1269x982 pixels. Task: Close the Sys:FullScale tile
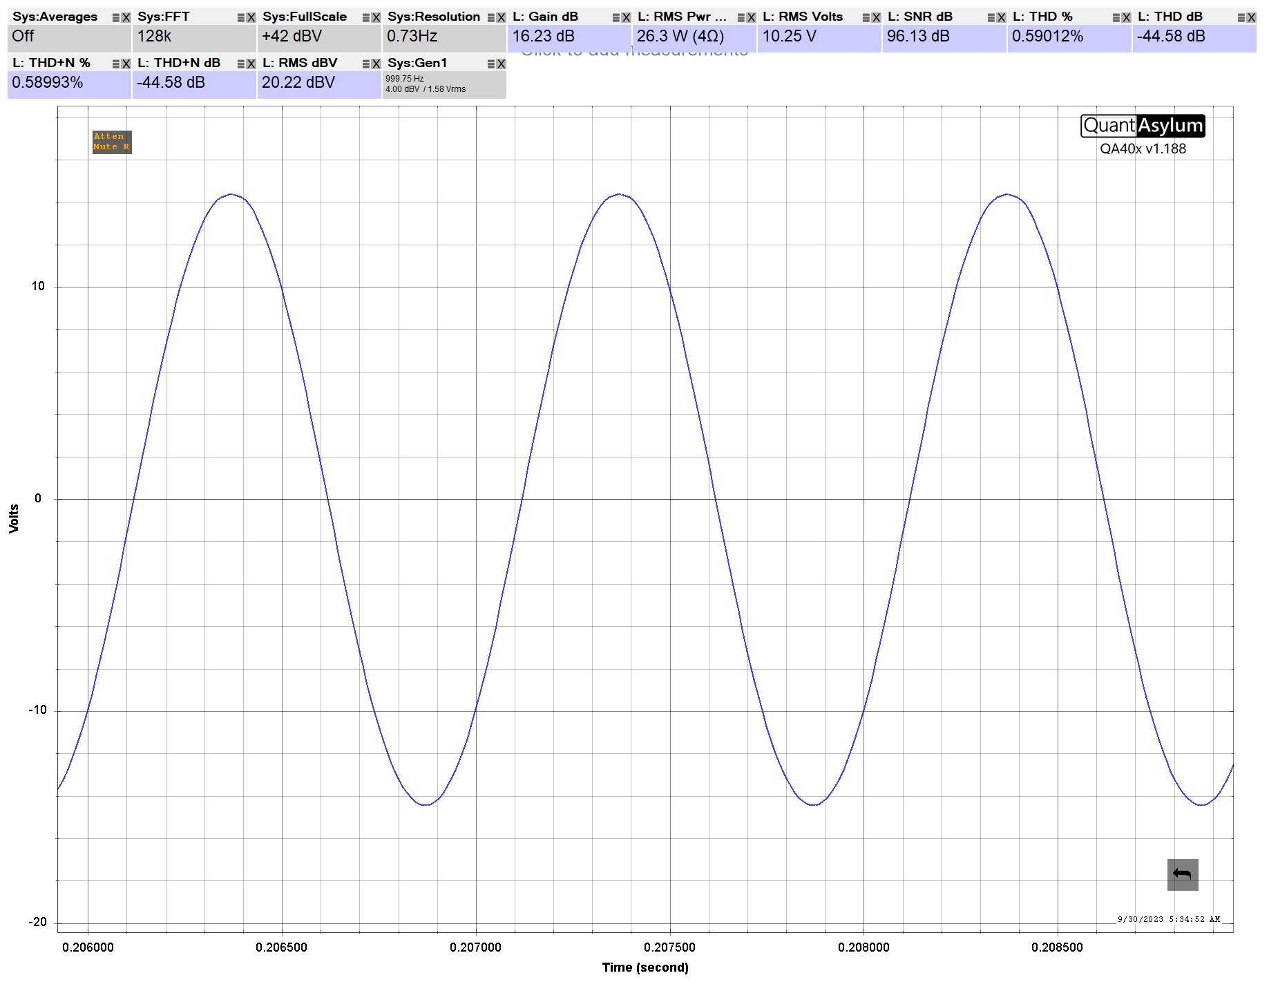(376, 17)
